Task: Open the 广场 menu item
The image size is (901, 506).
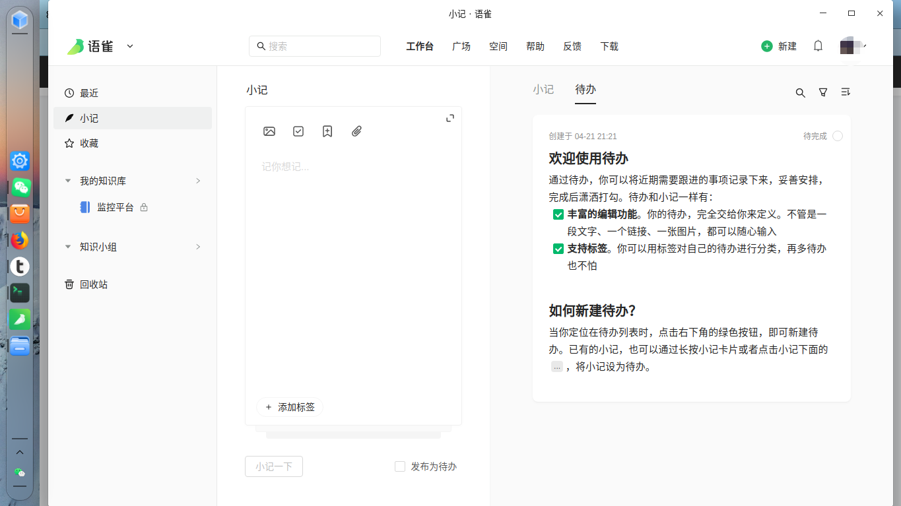Action: tap(461, 46)
